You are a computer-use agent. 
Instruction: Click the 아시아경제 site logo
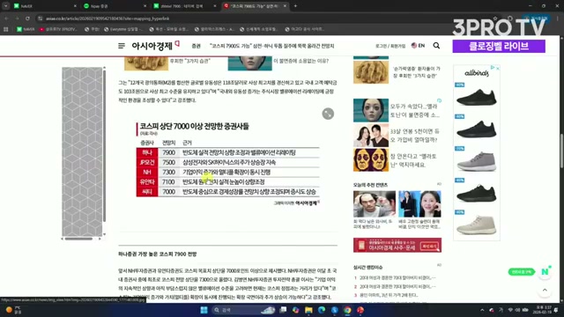[155, 46]
